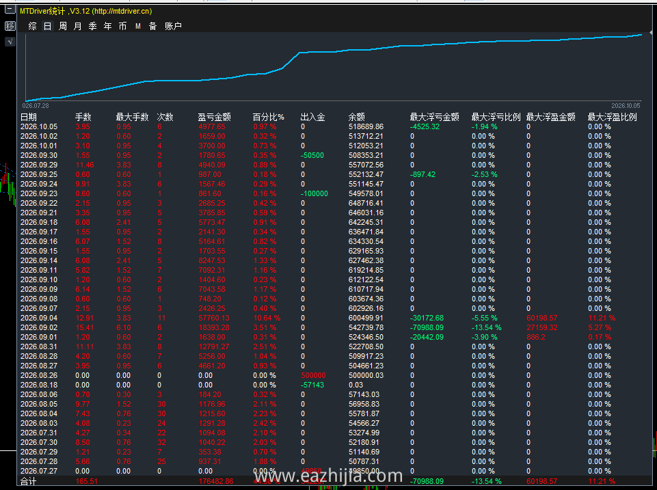Click the 日期 column header
Screen dimensions: 657x490
tap(29, 118)
